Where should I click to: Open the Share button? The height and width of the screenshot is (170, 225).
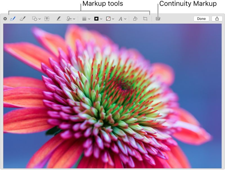(217, 19)
